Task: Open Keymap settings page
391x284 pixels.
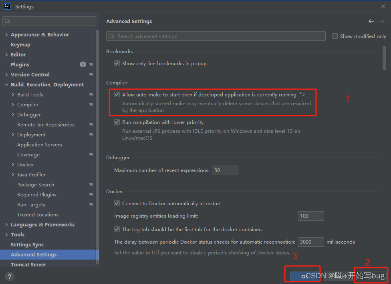Action: [x=20, y=44]
